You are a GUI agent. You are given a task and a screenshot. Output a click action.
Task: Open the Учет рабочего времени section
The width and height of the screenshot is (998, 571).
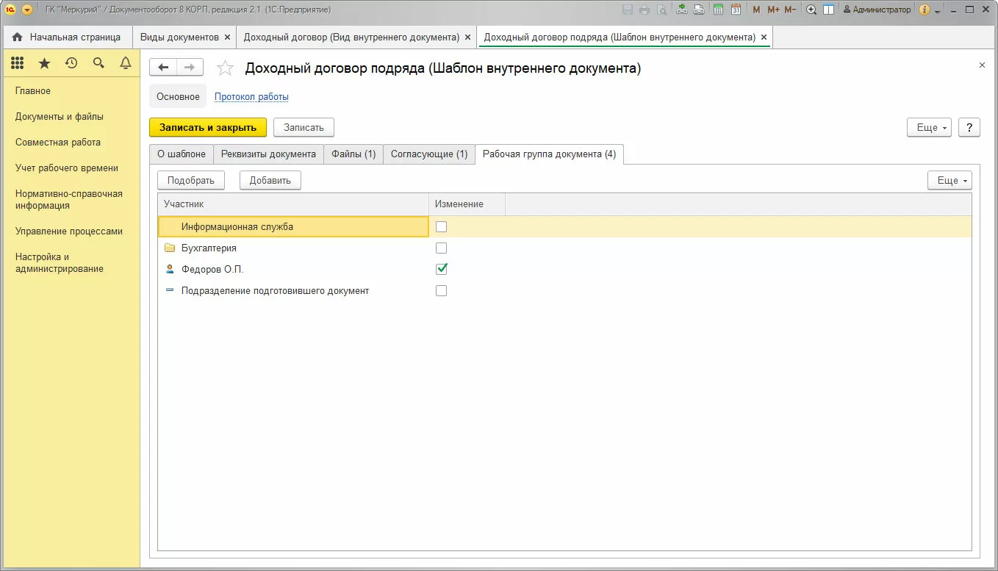pos(67,168)
